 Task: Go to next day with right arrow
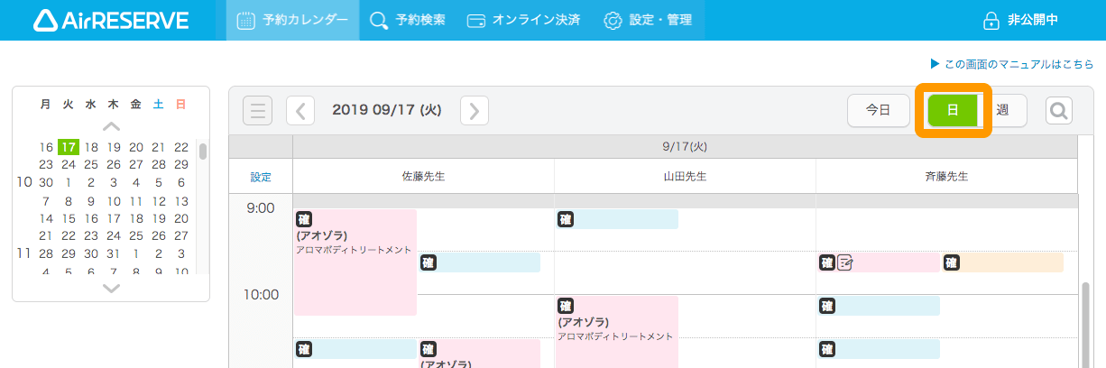coord(475,111)
